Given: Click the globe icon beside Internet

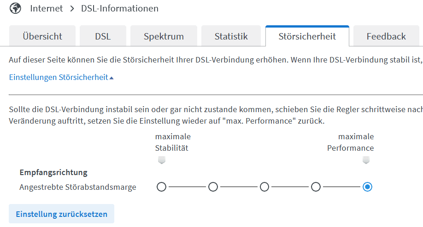Looking at the screenshot, I should (15, 9).
